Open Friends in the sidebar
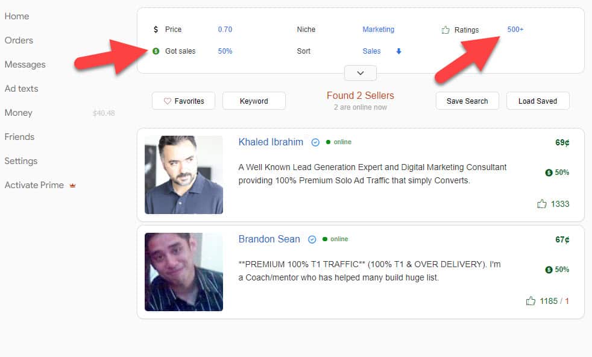Image resolution: width=592 pixels, height=357 pixels. [x=19, y=137]
